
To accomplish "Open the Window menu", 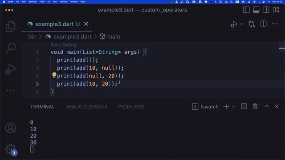I will click(74, 2).
